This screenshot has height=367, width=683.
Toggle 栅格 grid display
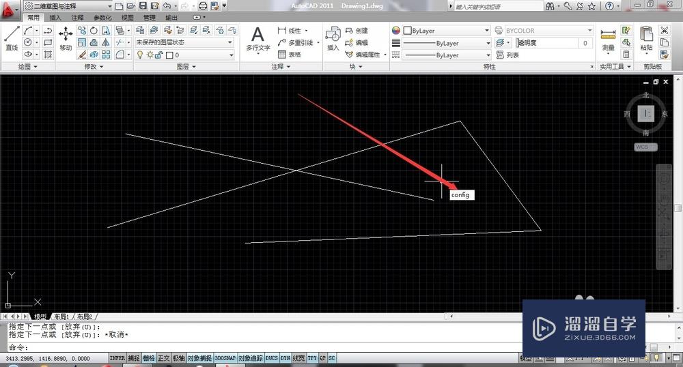click(x=148, y=358)
